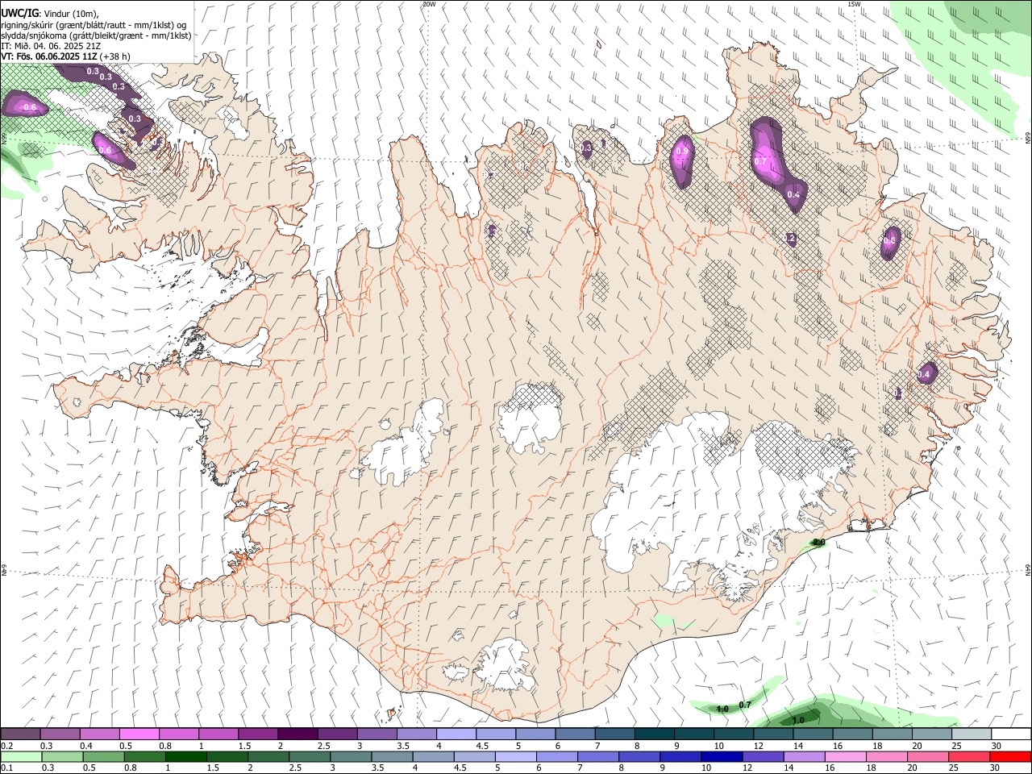The width and height of the screenshot is (1032, 774).
Task: Click the light grey 25 snow scale swatch
Action: [972, 734]
